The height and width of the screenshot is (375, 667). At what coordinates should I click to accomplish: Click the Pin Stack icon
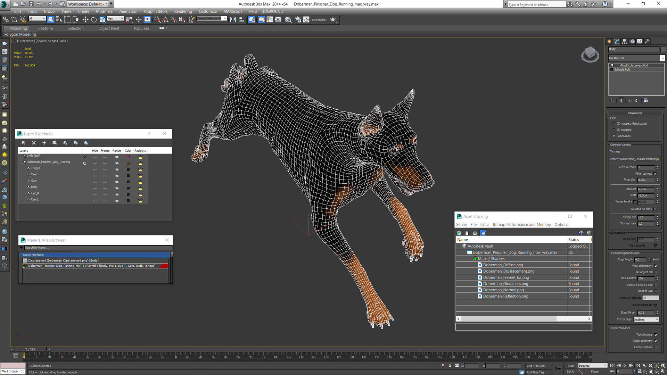[x=612, y=101]
